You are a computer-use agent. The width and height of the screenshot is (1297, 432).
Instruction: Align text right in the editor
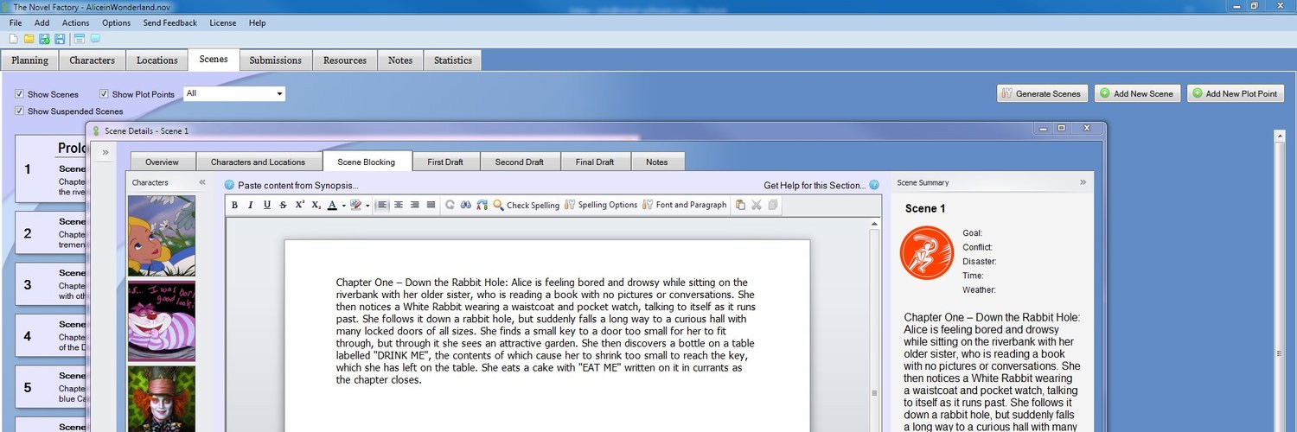[x=415, y=205]
